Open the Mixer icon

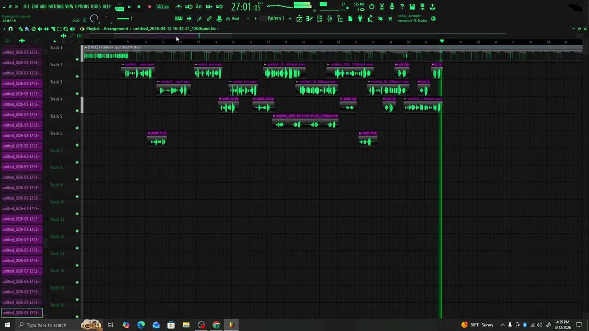(x=329, y=19)
